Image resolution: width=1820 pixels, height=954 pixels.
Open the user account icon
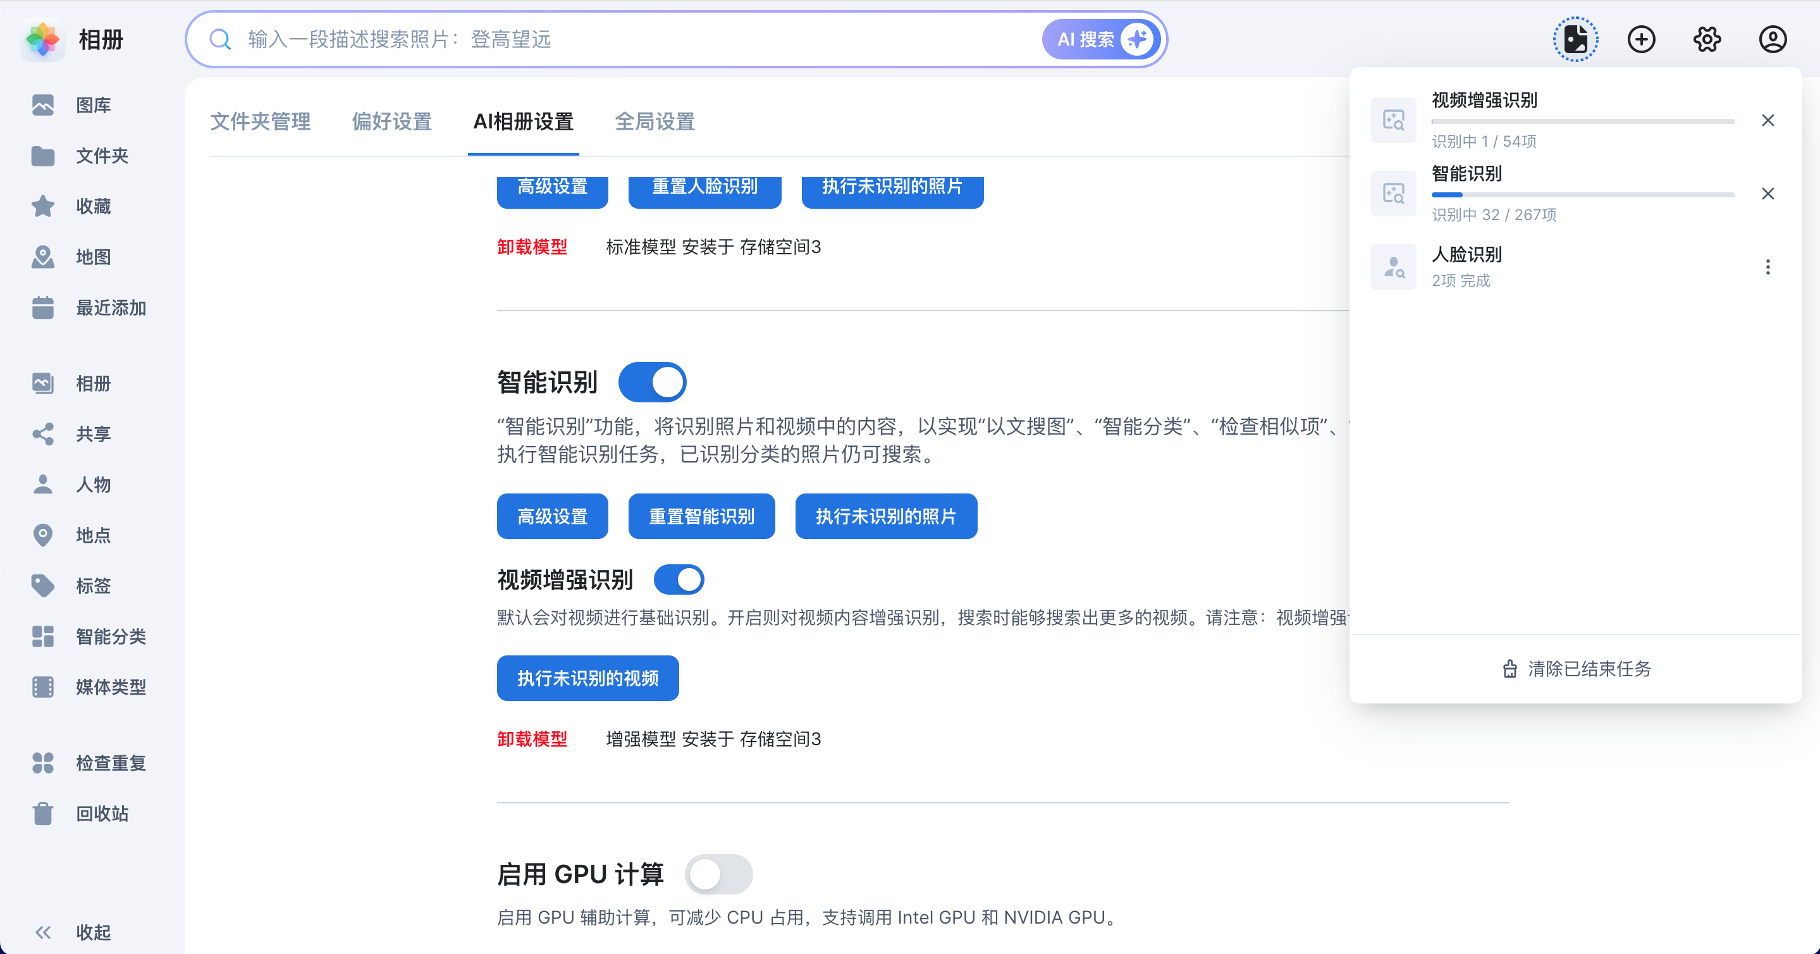(x=1773, y=40)
